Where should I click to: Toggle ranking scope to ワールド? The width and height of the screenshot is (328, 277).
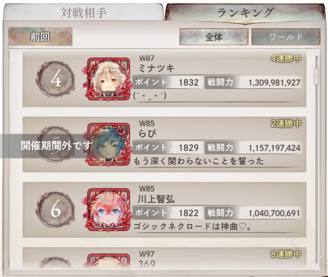(286, 37)
